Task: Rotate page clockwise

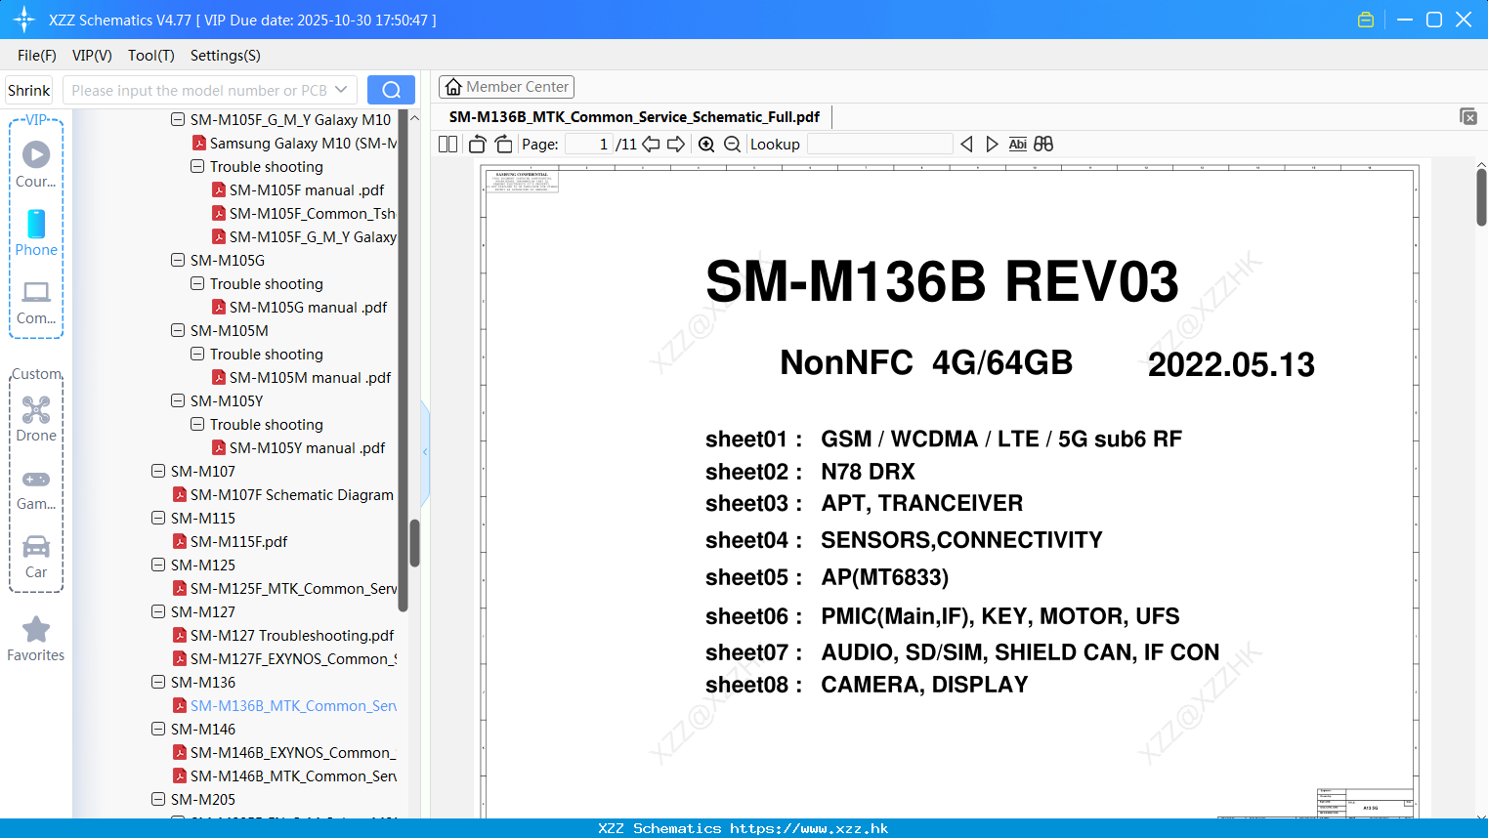Action: coord(503,145)
